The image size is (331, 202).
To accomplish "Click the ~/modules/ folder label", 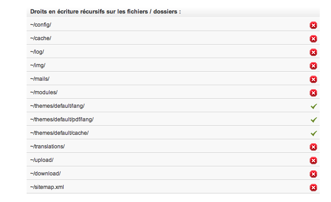I will coord(44,92).
